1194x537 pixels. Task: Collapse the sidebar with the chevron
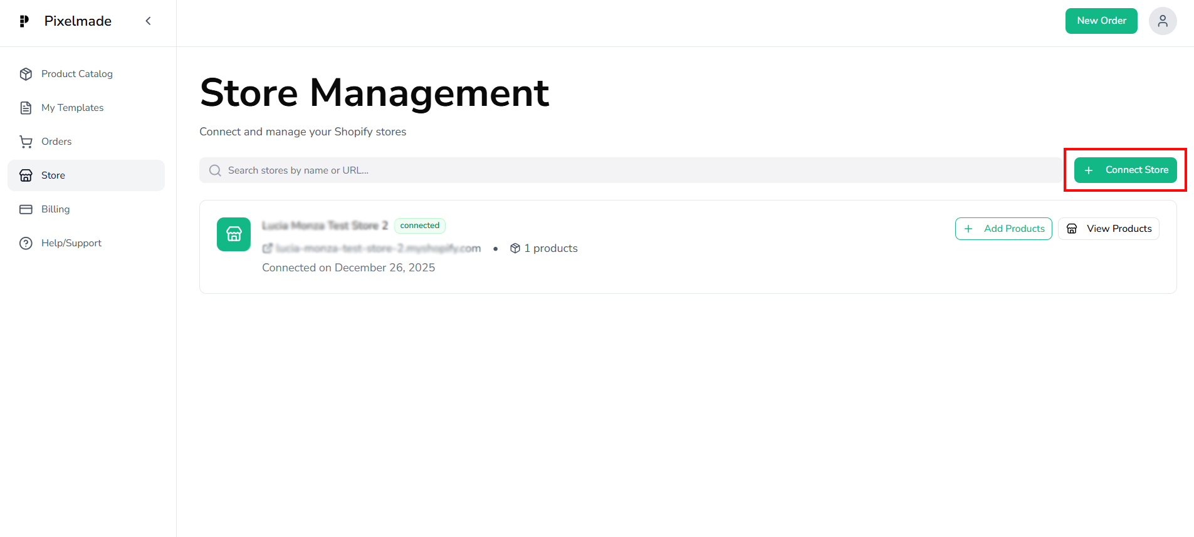(148, 21)
